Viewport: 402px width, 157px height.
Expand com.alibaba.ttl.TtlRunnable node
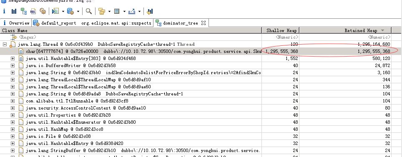tap(13, 101)
